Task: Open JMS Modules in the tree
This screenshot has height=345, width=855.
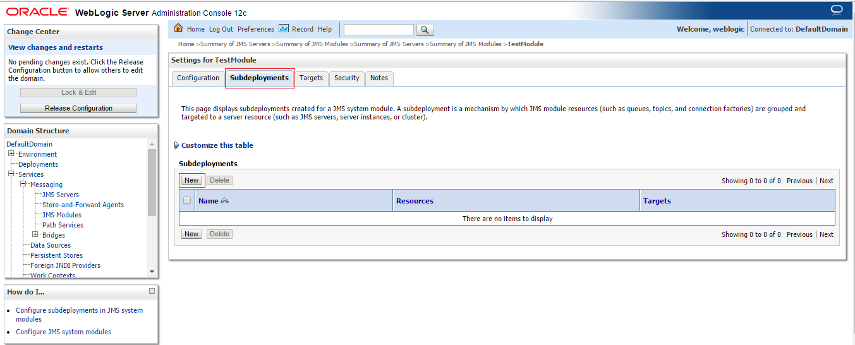Action: click(x=62, y=215)
